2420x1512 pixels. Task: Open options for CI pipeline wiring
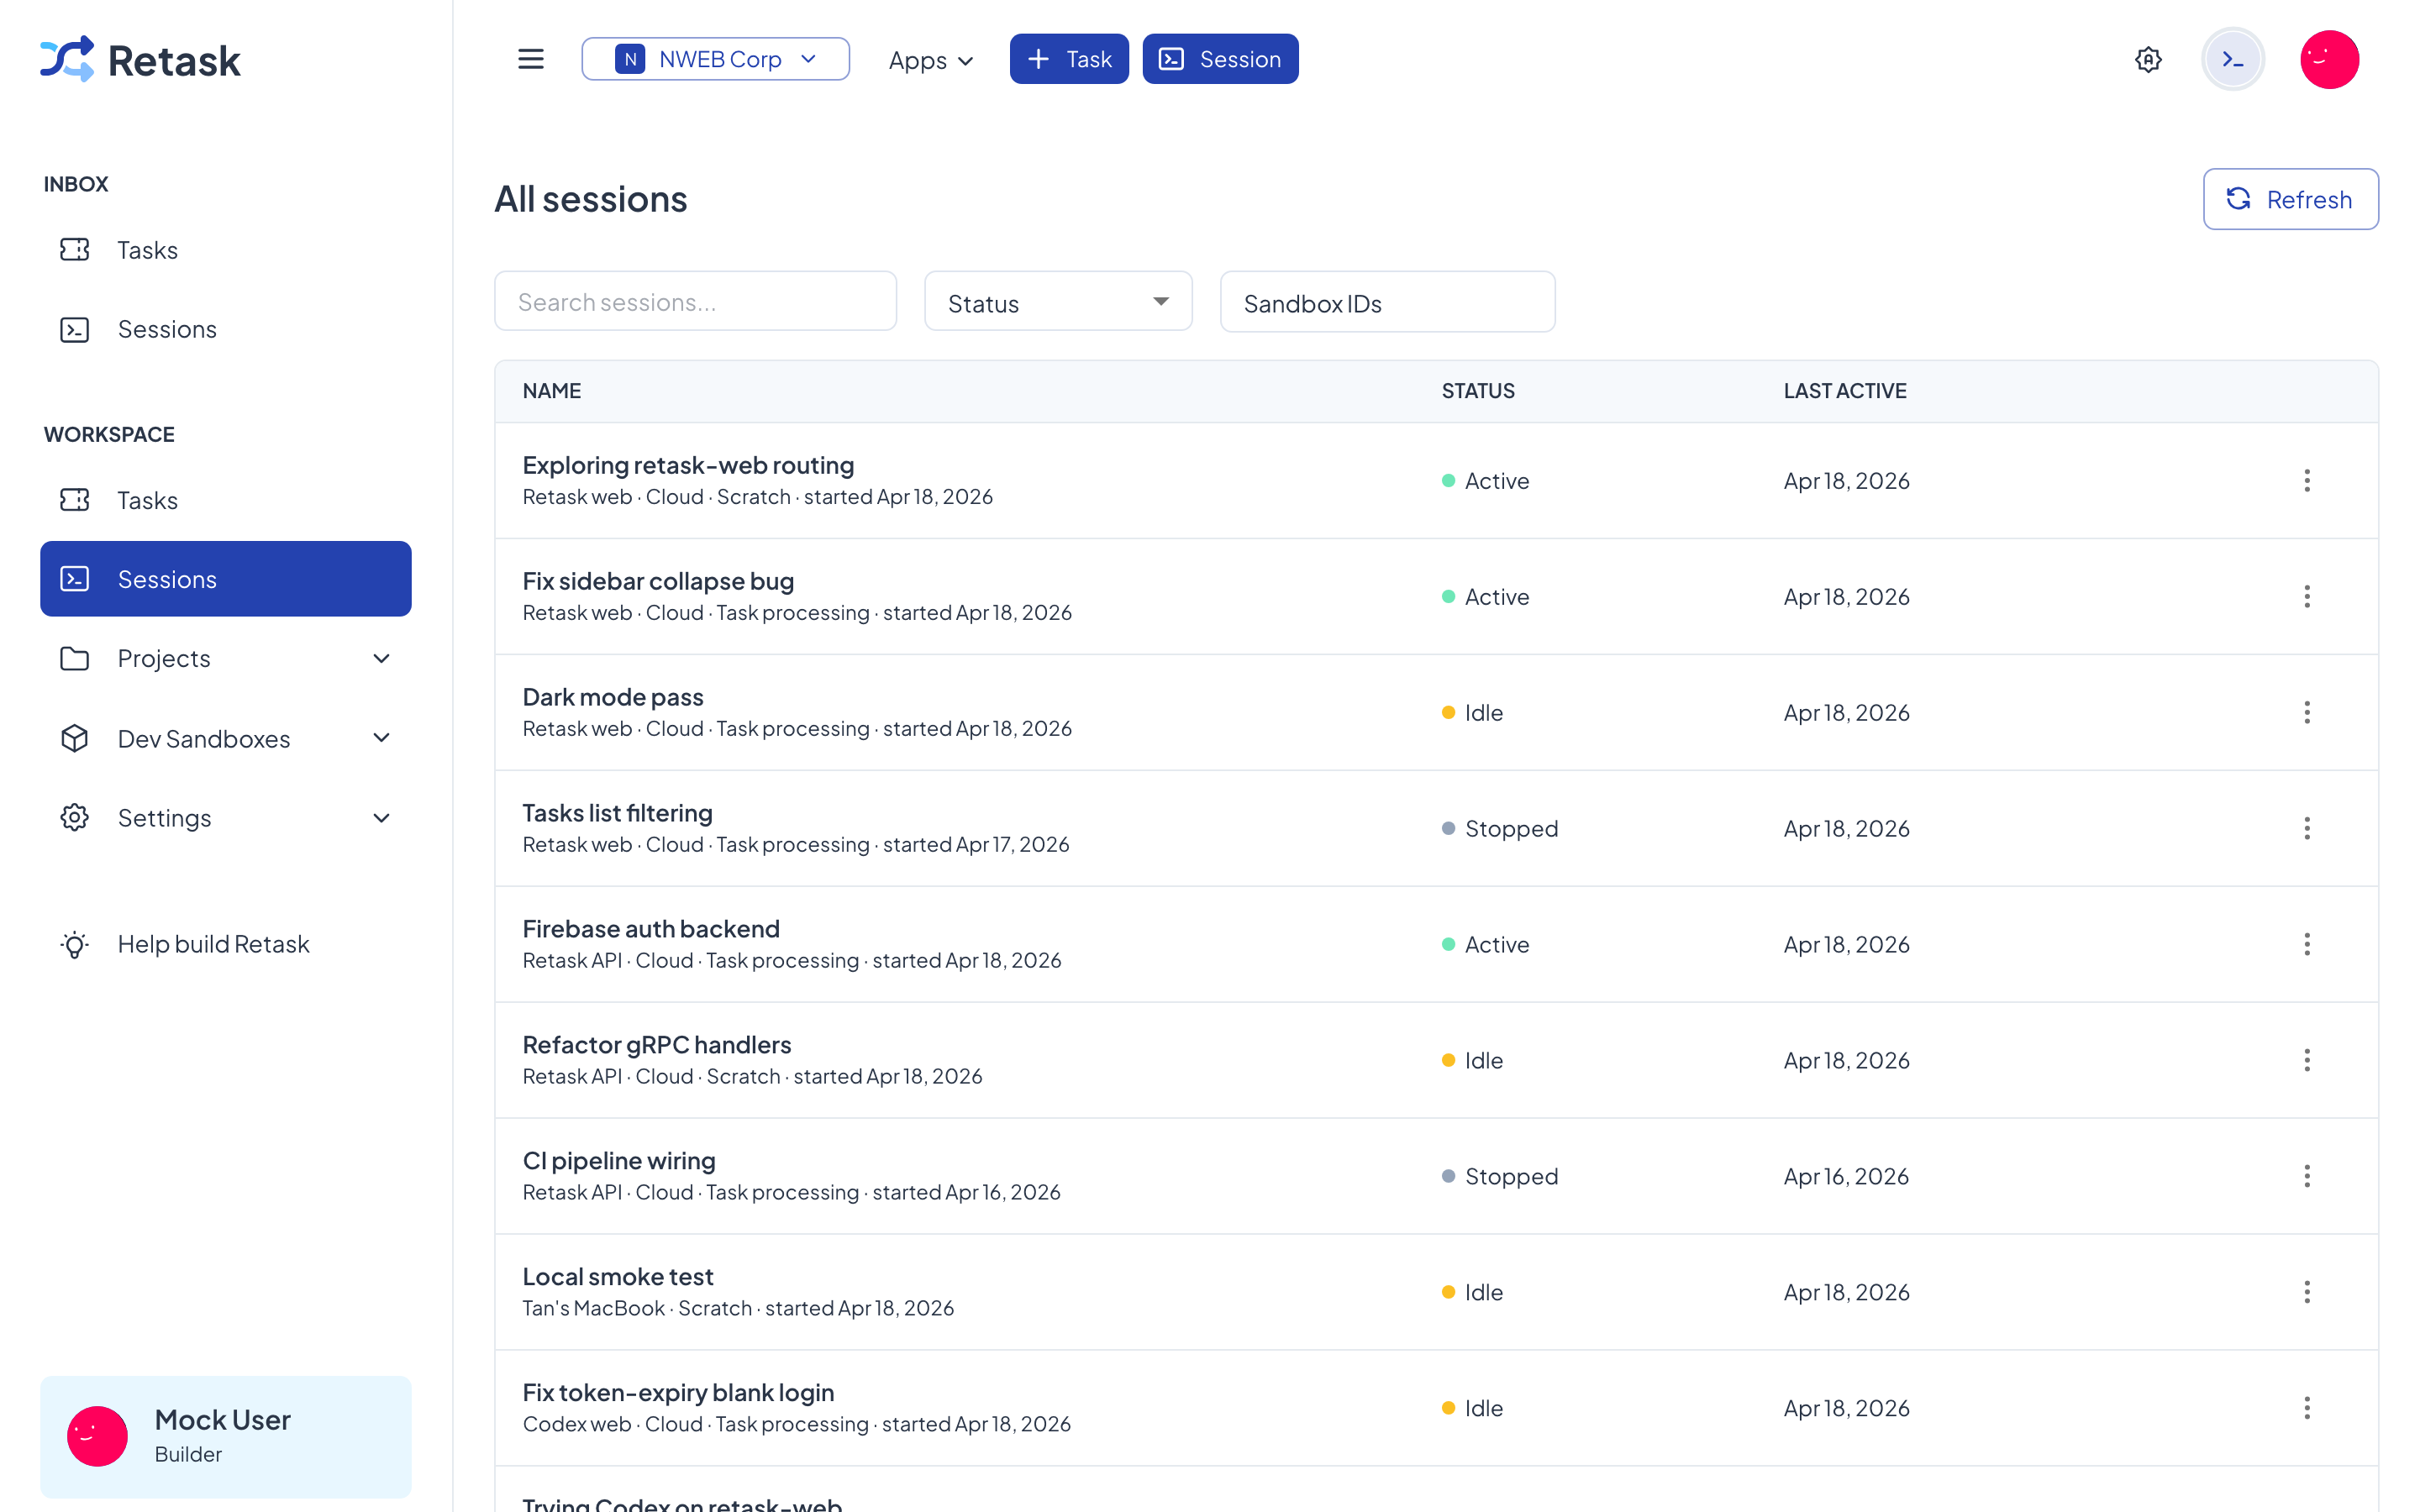pos(2307,1177)
